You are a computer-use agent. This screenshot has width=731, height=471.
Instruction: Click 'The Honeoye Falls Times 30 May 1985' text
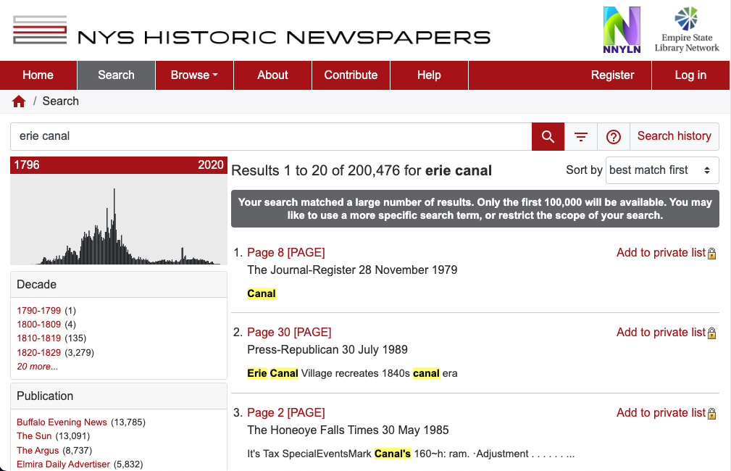[x=348, y=430]
